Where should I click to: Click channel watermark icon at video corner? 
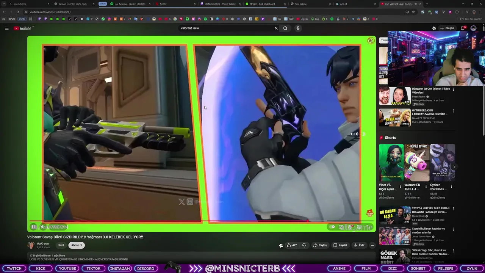point(369,213)
